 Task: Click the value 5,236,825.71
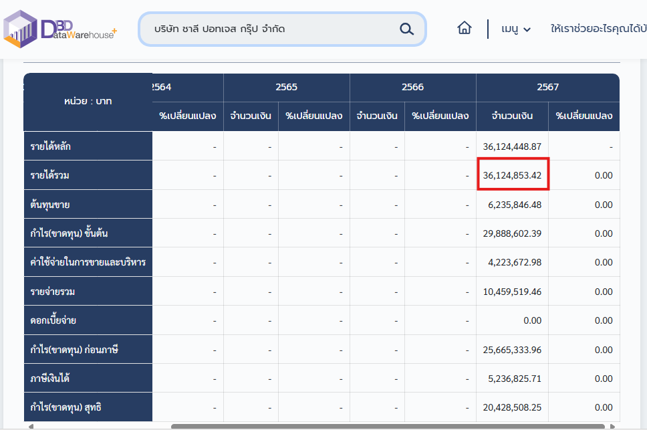[x=515, y=379]
